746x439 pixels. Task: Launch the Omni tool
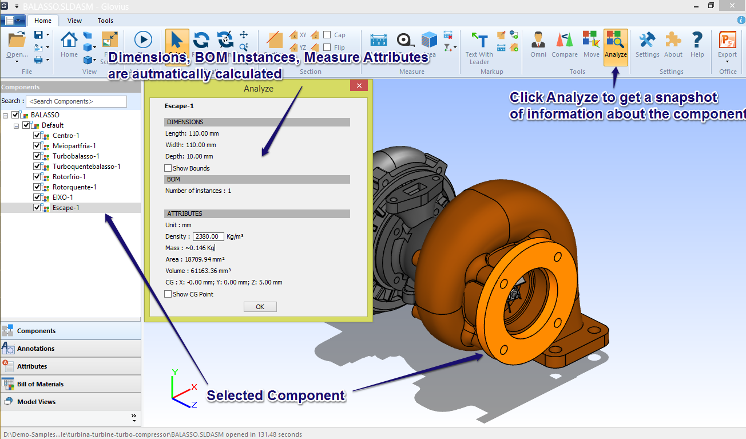click(x=538, y=45)
